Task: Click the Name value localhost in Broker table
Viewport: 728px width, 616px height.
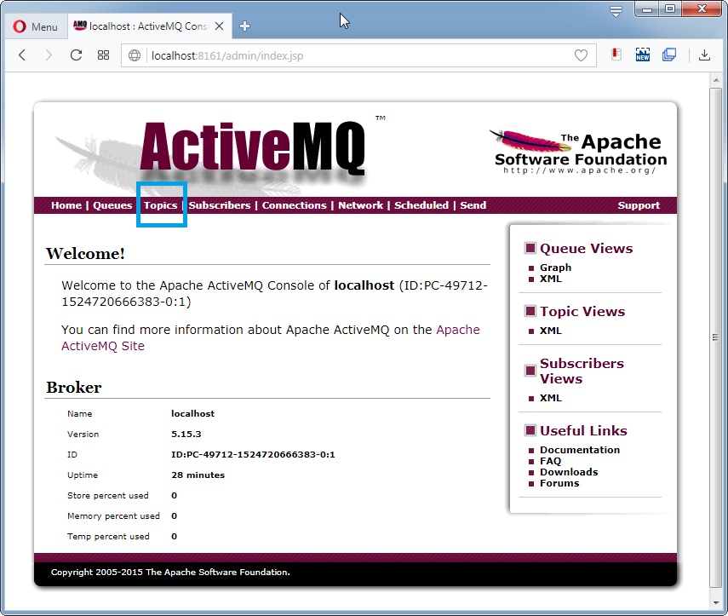Action: tap(192, 413)
